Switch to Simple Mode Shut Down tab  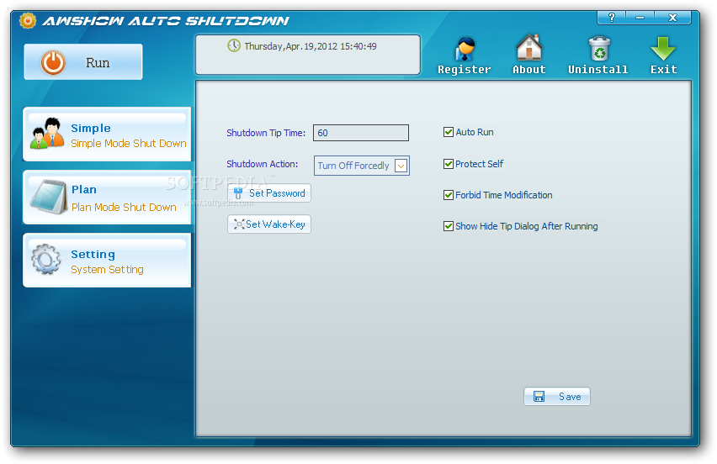107,134
